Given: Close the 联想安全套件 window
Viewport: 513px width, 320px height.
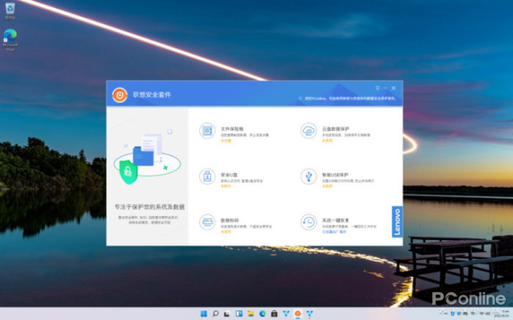Looking at the screenshot, I should click(x=394, y=88).
